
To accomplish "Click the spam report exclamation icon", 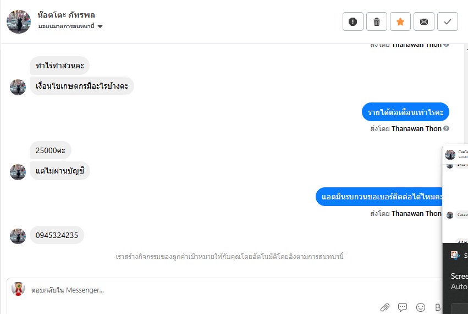I will (353, 21).
